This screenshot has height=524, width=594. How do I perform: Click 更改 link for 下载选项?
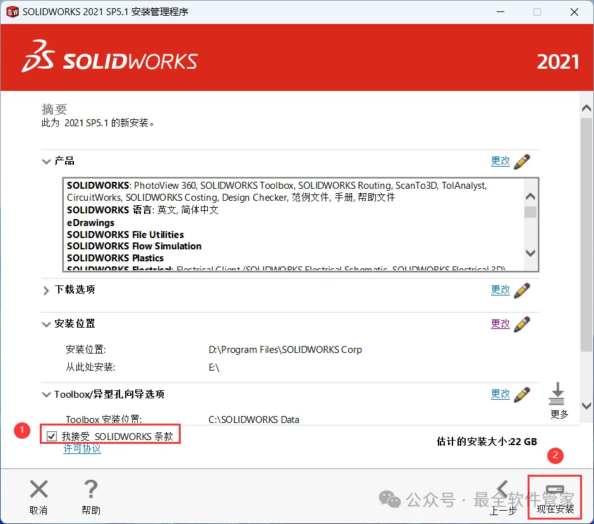[x=500, y=290]
